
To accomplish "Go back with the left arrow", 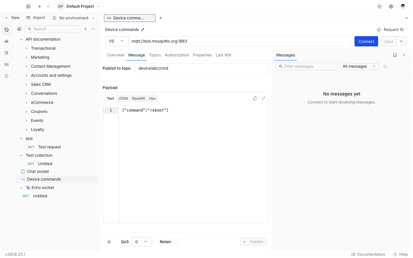I will click(40, 6).
